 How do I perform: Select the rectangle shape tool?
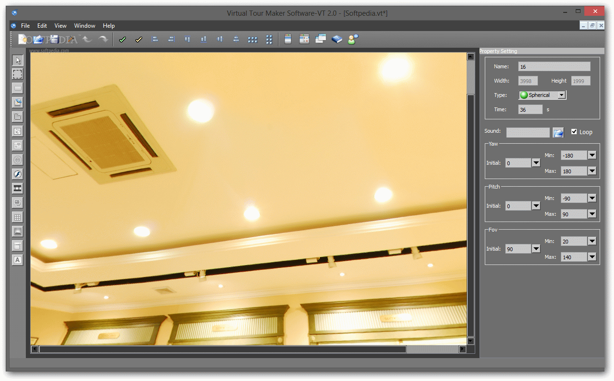pos(17,88)
